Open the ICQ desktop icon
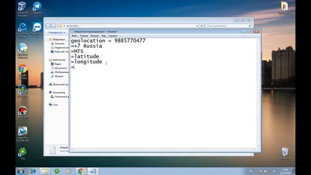The height and width of the screenshot is (175, 311). tap(22, 154)
